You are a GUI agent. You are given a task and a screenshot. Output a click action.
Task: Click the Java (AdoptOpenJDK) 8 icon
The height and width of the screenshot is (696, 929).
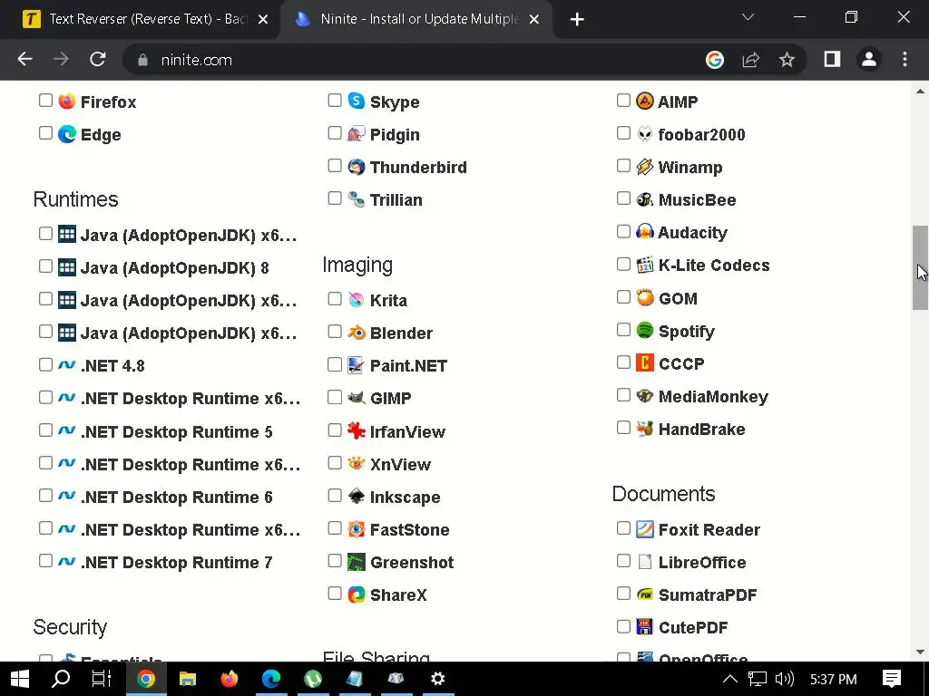tap(67, 267)
